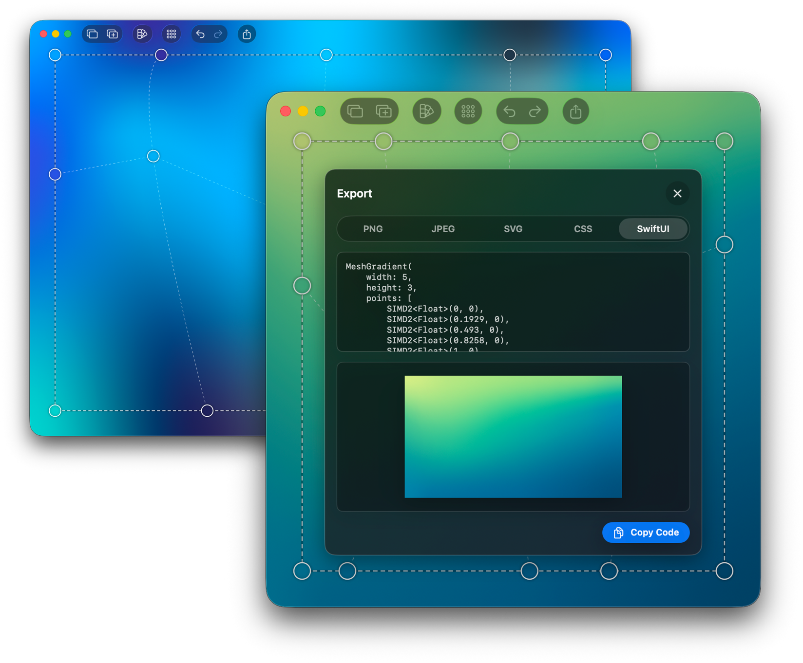
Task: Click the share export icon in green window
Action: pos(575,111)
